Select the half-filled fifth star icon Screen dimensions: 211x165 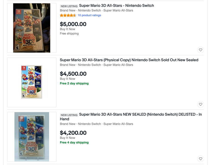(x=75, y=15)
